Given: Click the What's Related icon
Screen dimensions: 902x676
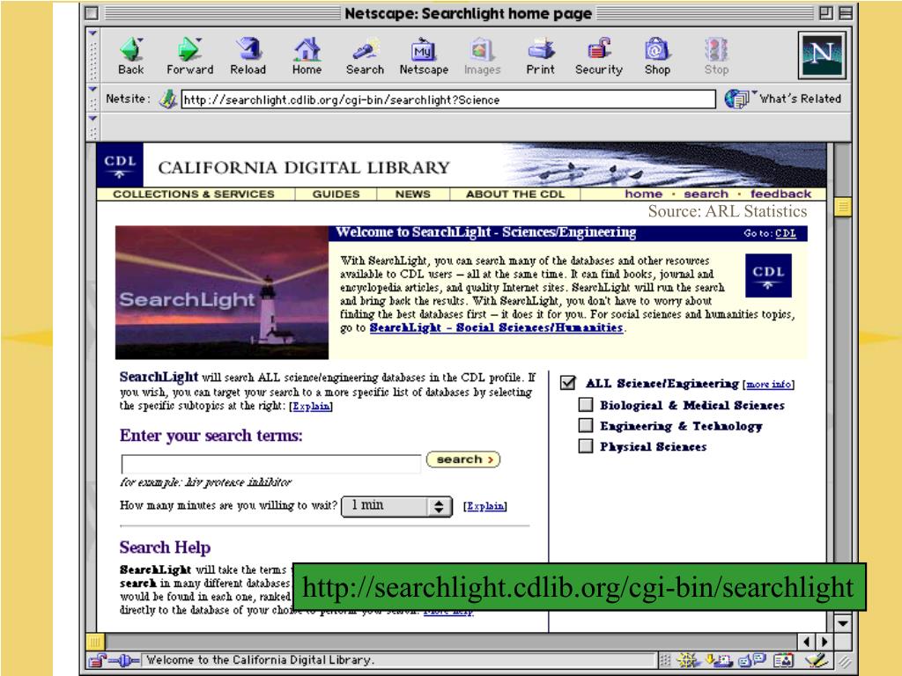Looking at the screenshot, I should 736,99.
